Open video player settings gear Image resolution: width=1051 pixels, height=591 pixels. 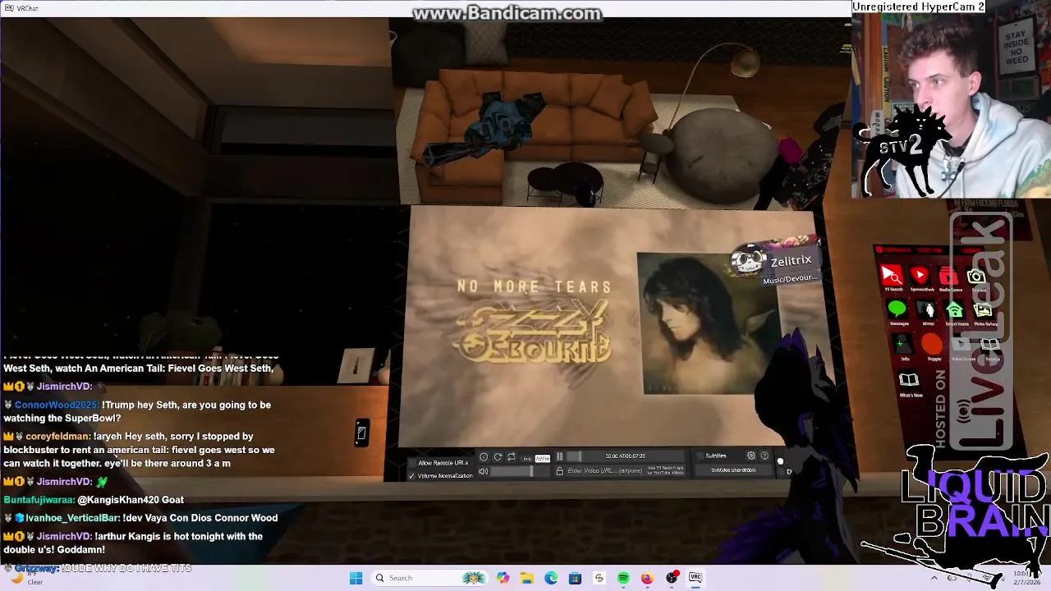pyautogui.click(x=750, y=456)
